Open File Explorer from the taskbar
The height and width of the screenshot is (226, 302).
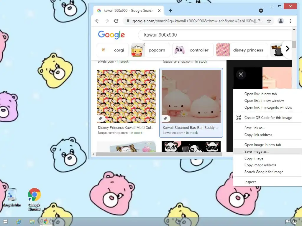coord(32,222)
